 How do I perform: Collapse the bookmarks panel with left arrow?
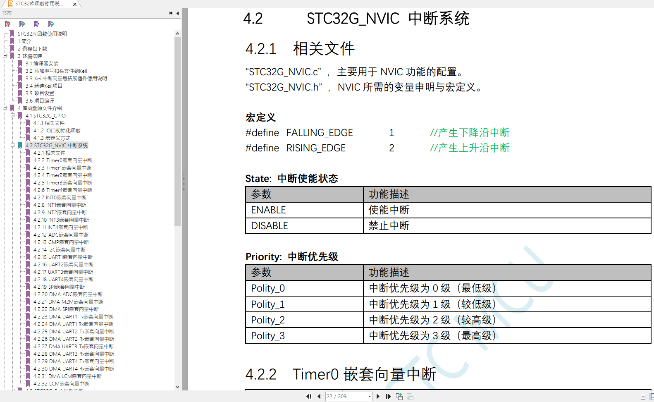tap(178, 13)
